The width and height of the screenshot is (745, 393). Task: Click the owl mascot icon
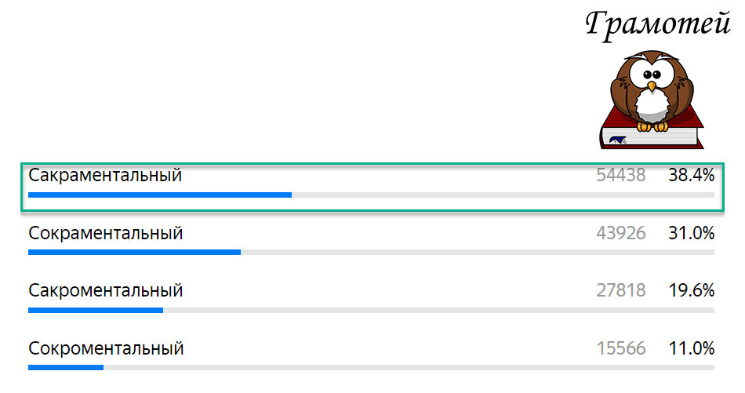pyautogui.click(x=652, y=90)
